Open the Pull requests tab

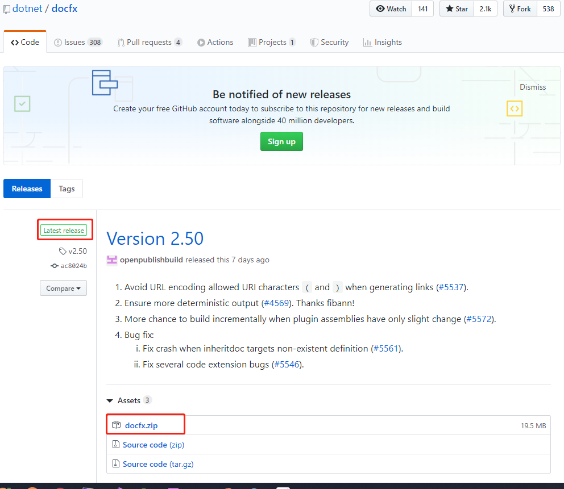click(x=150, y=42)
